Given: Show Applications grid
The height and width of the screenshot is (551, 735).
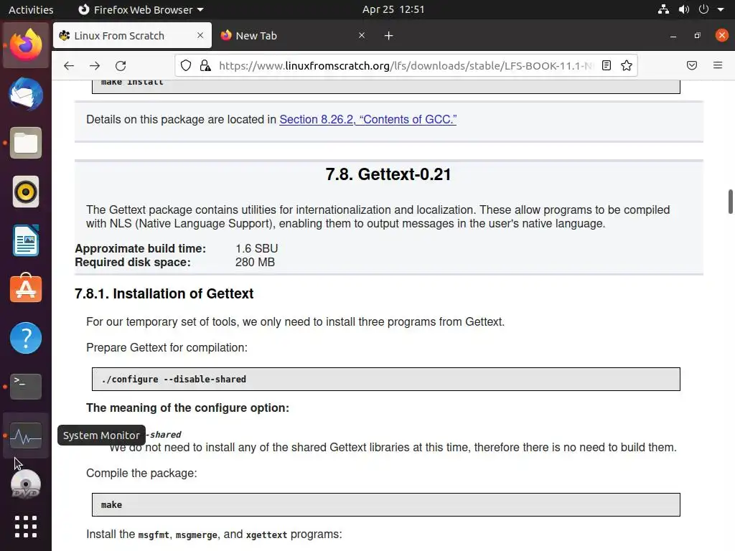Looking at the screenshot, I should point(26,527).
